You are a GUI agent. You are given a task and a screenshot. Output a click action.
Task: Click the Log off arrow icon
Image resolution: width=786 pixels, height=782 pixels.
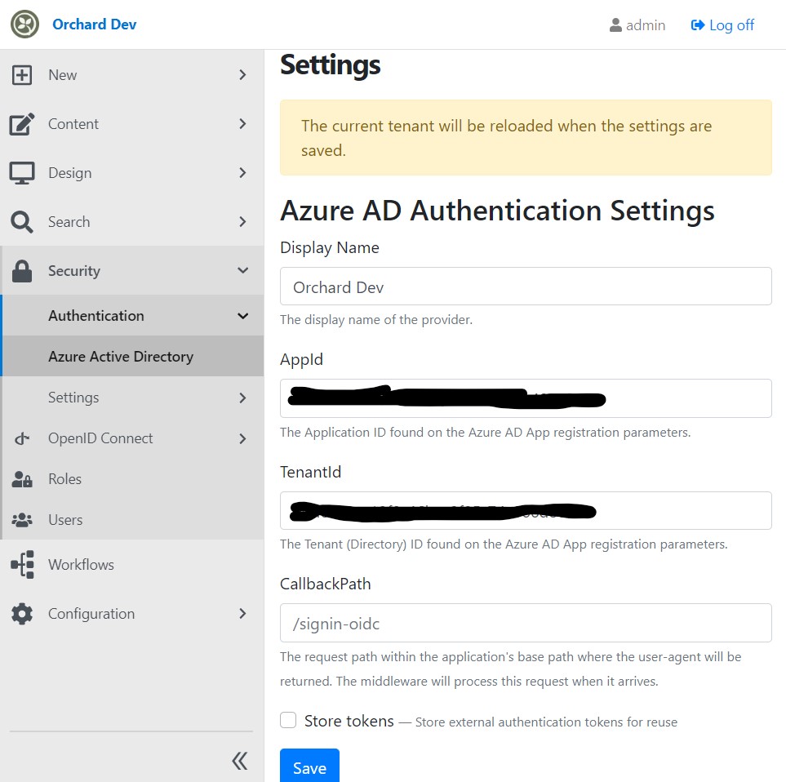pyautogui.click(x=697, y=25)
